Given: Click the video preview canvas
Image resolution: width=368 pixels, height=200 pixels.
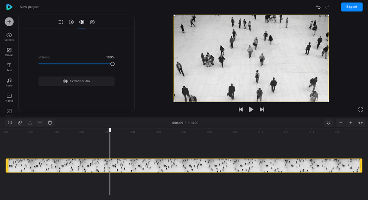Looking at the screenshot, I should 251,58.
